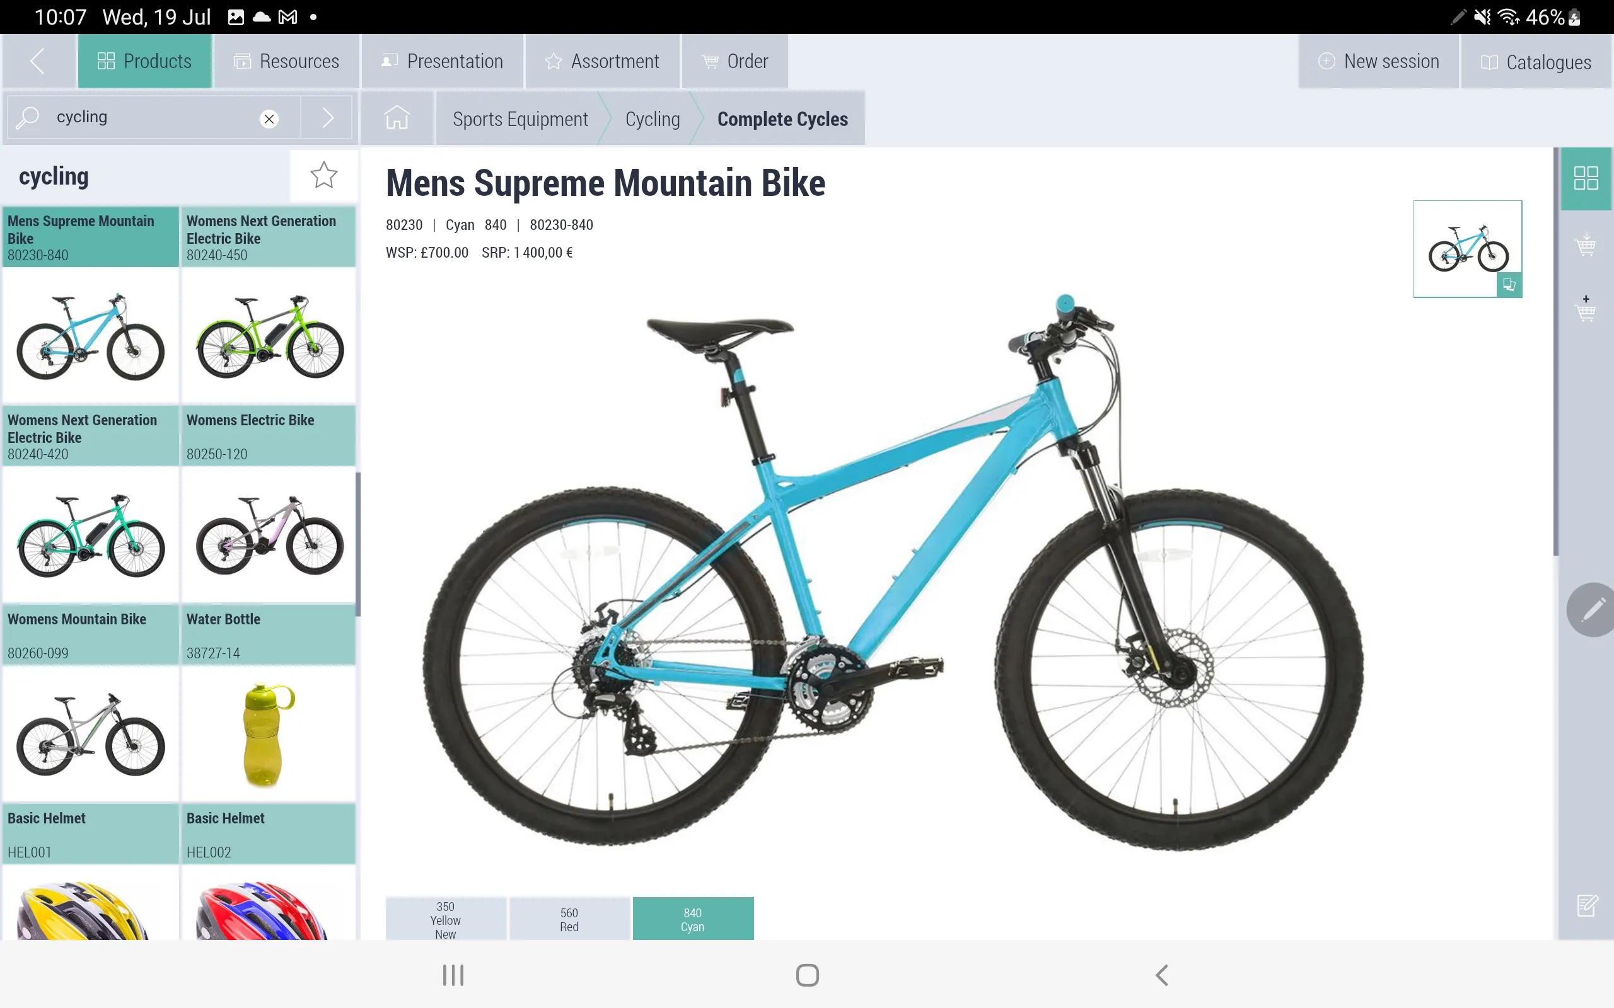Select the 560 Red size option
Screen dimensions: 1614x1008
click(x=567, y=917)
